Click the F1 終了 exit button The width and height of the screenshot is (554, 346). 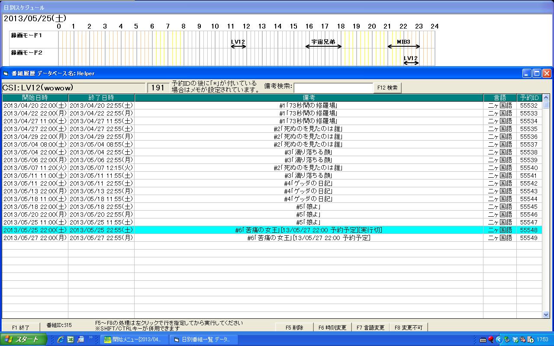pyautogui.click(x=21, y=327)
